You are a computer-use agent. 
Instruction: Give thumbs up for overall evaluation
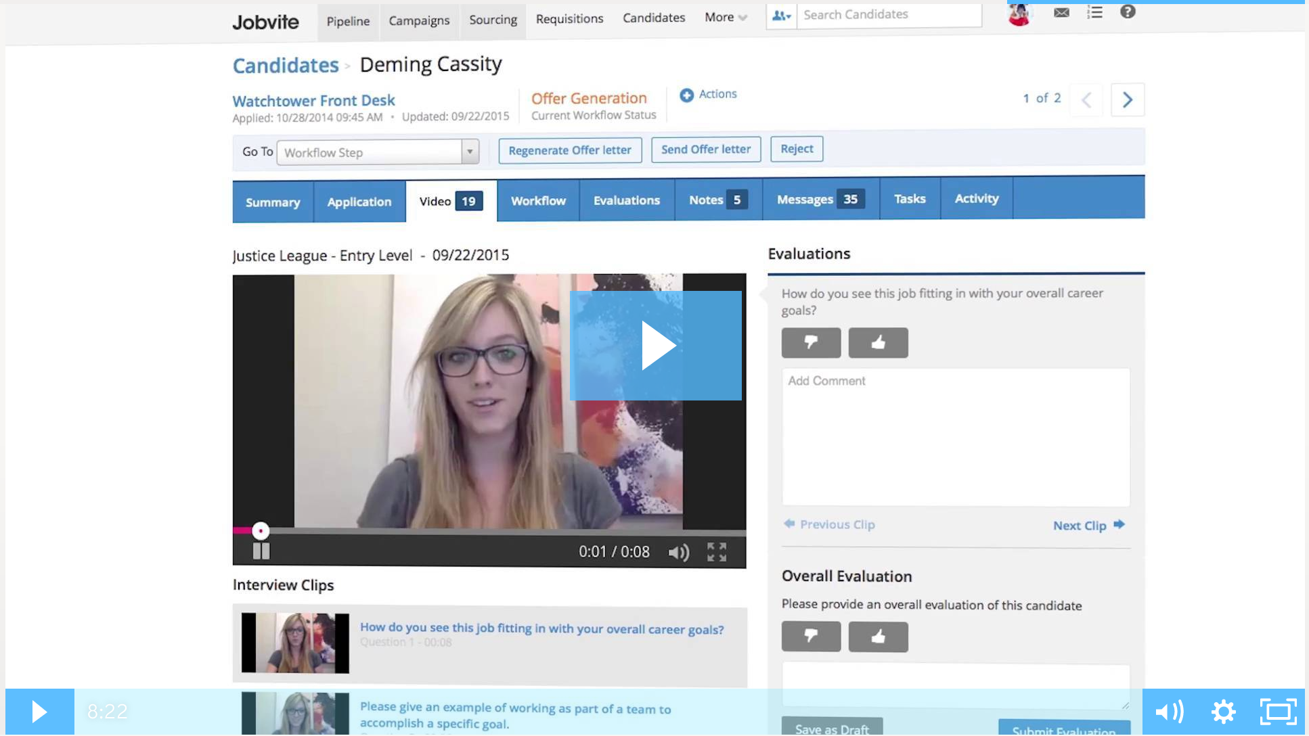tap(878, 637)
